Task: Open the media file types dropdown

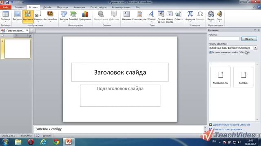Action: (255, 48)
